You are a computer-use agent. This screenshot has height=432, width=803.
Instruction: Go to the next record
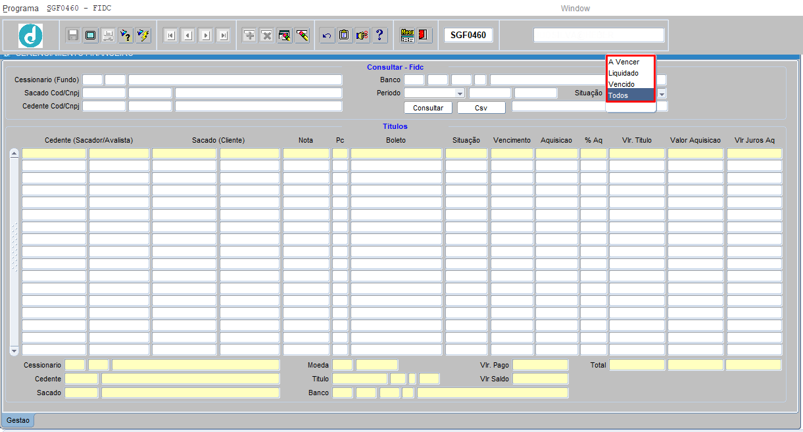(205, 36)
